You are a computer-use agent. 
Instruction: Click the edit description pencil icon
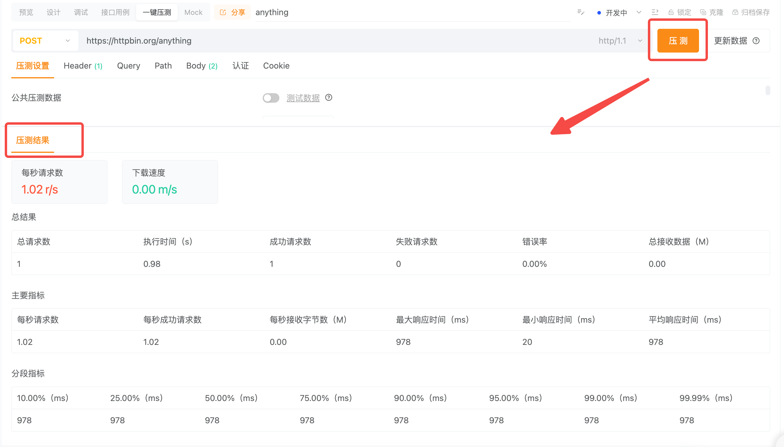580,12
